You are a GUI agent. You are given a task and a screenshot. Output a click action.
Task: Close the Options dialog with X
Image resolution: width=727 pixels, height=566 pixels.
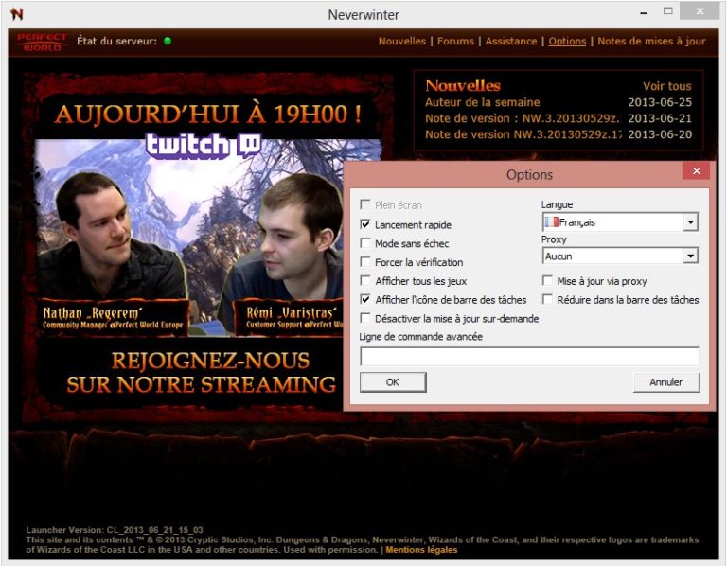(x=696, y=171)
